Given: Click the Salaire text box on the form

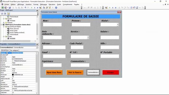Looking at the screenshot, I should [x=110, y=37].
